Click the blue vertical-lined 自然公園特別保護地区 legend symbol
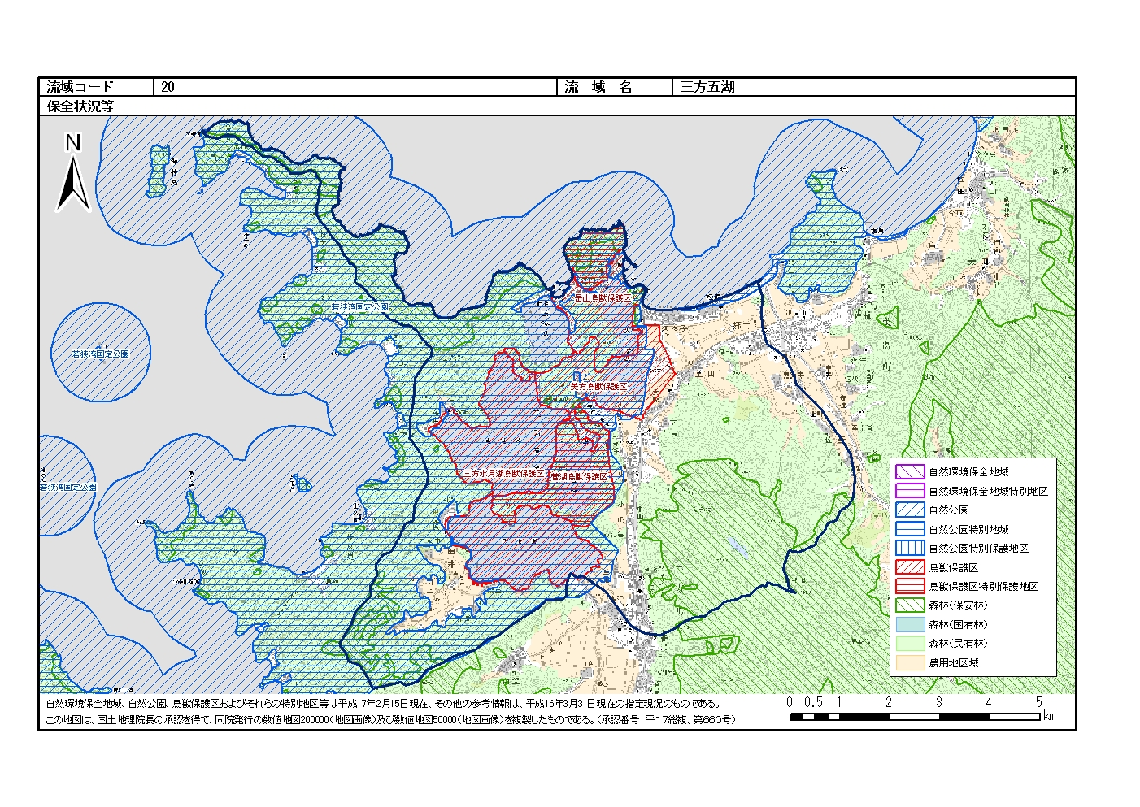This screenshot has width=1140, height=807. (x=910, y=548)
